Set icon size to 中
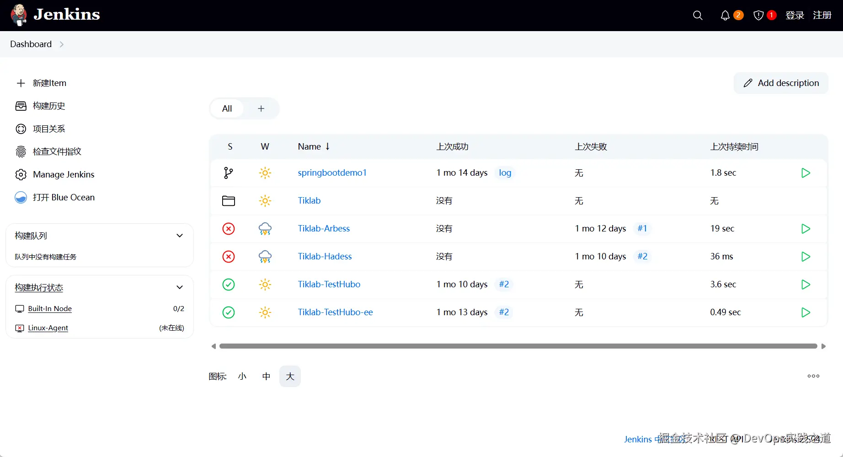The width and height of the screenshot is (843, 457). (266, 376)
